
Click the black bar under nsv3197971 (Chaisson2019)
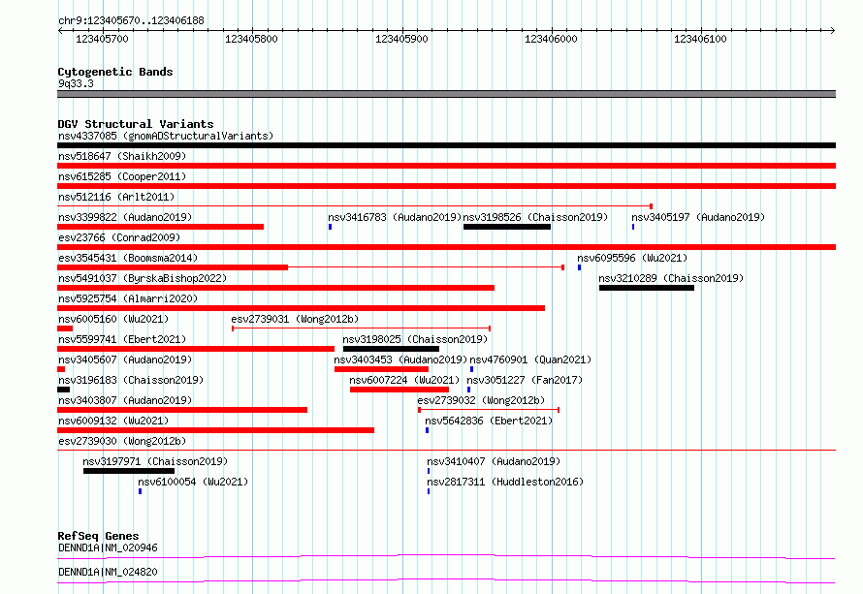[x=129, y=471]
